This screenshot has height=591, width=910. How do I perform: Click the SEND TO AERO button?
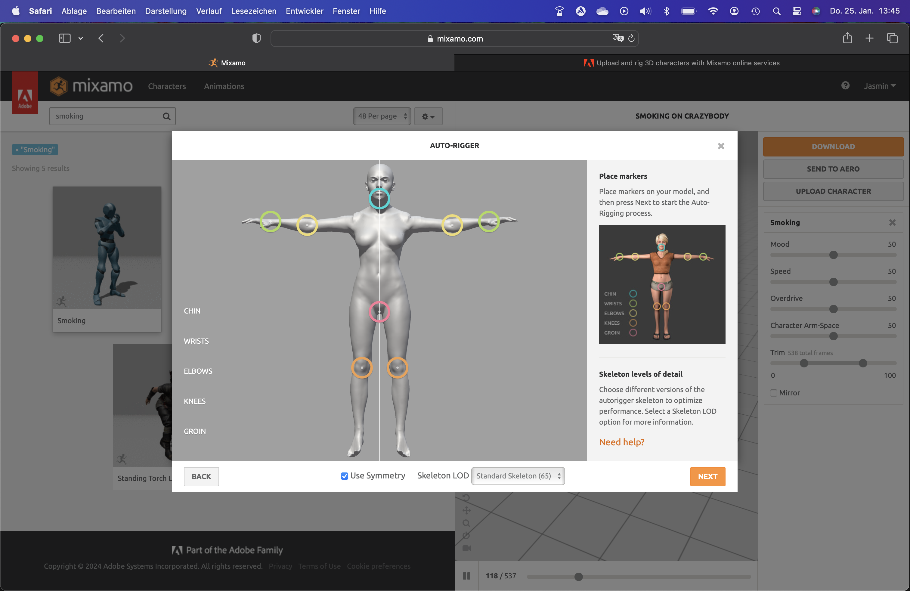[x=833, y=169]
